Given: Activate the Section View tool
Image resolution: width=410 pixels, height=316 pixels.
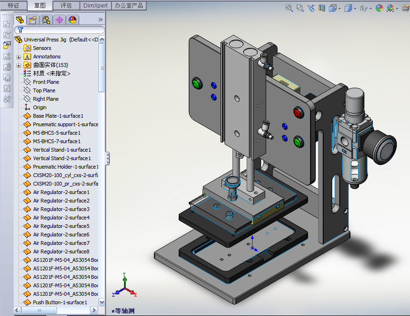Looking at the screenshot, I should tap(322, 8).
